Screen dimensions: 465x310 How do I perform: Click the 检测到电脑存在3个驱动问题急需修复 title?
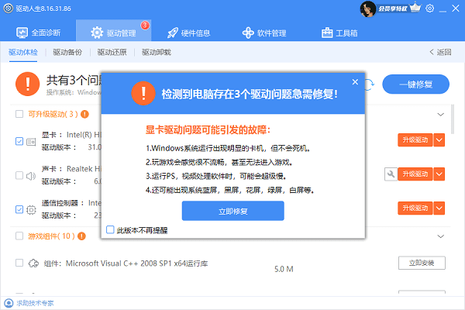point(249,95)
